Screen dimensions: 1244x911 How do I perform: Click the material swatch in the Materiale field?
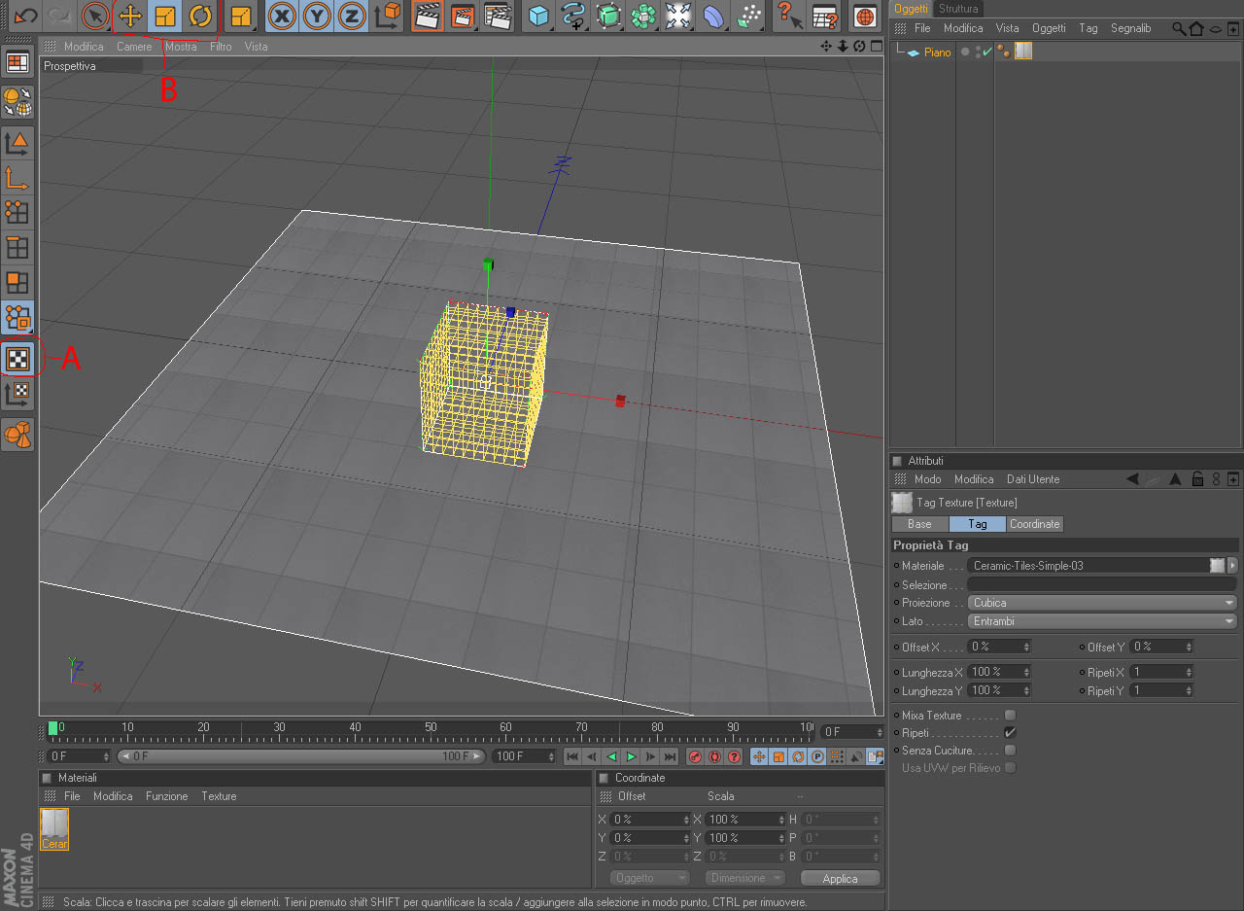click(x=1217, y=565)
